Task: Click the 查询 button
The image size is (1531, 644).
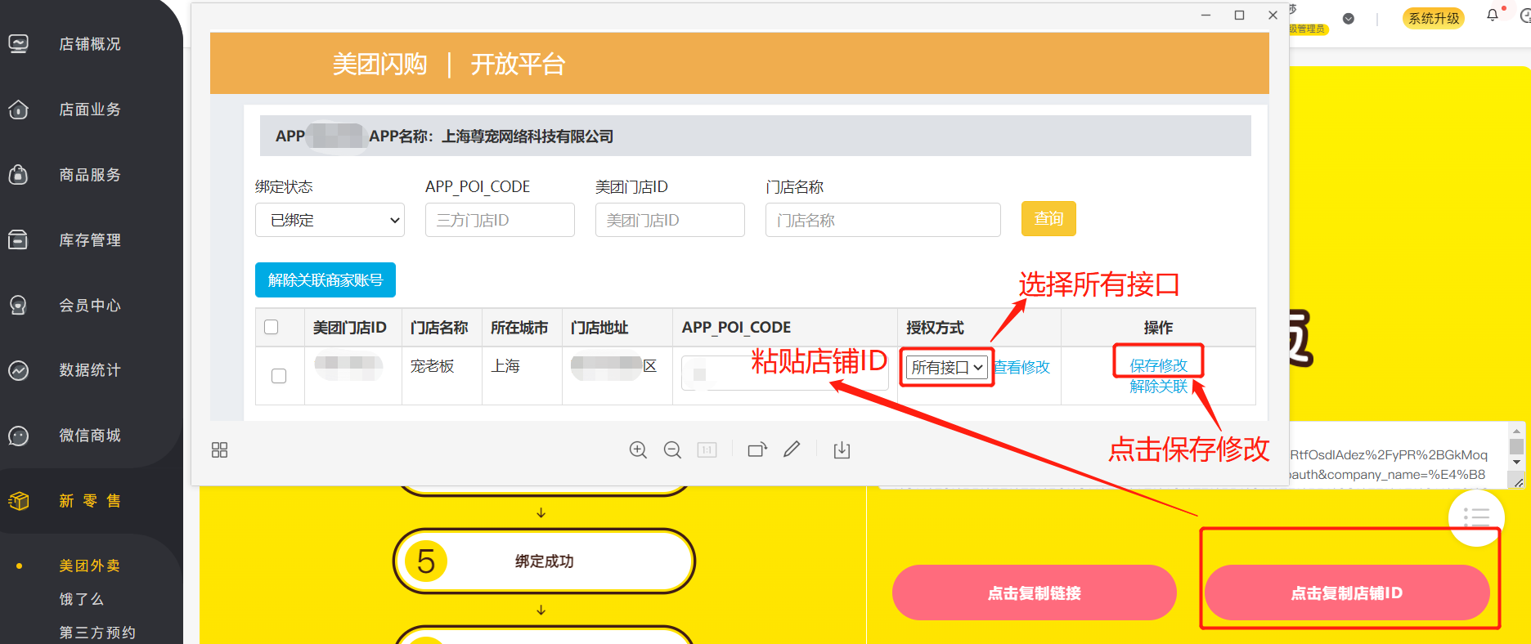Action: (1048, 218)
